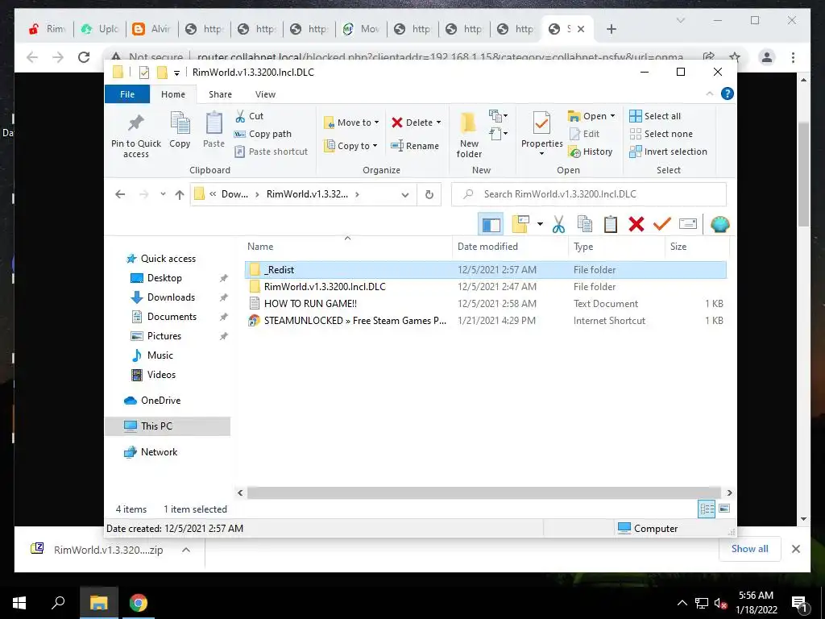
Task: Open the File menu tab
Action: (x=127, y=94)
